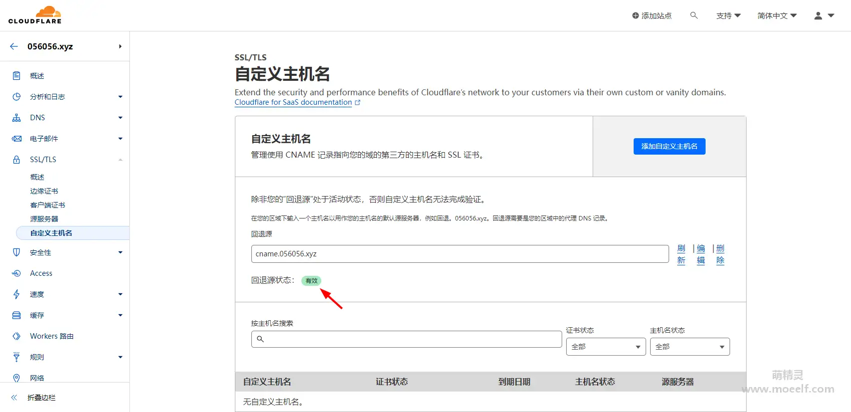Click the back arrow beside 056056.xyz
This screenshot has height=412, width=851.
tap(14, 46)
